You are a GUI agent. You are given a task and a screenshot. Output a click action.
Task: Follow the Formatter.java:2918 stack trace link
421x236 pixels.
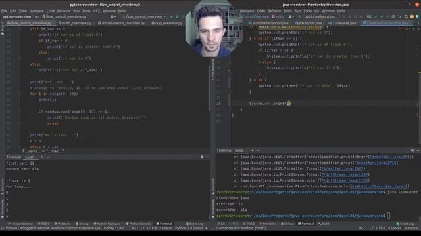(x=376, y=163)
